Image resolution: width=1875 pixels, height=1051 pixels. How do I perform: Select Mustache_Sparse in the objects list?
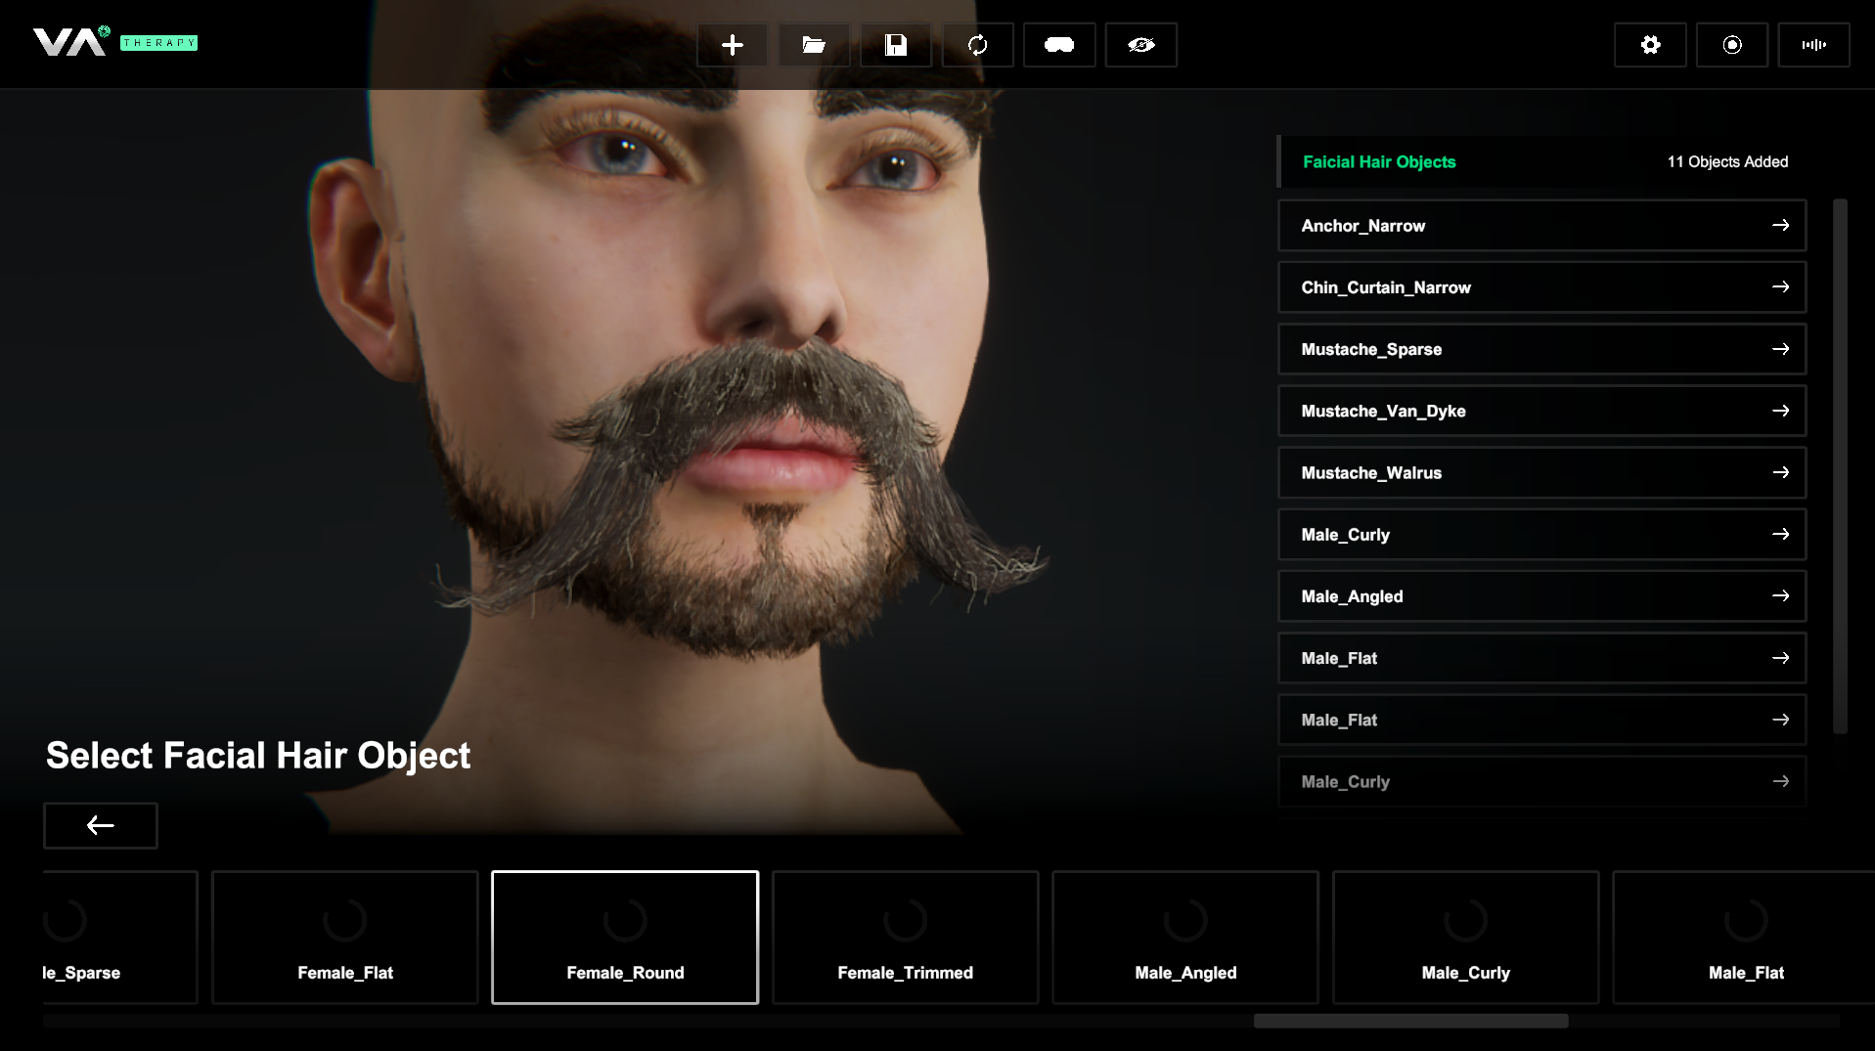click(1540, 349)
